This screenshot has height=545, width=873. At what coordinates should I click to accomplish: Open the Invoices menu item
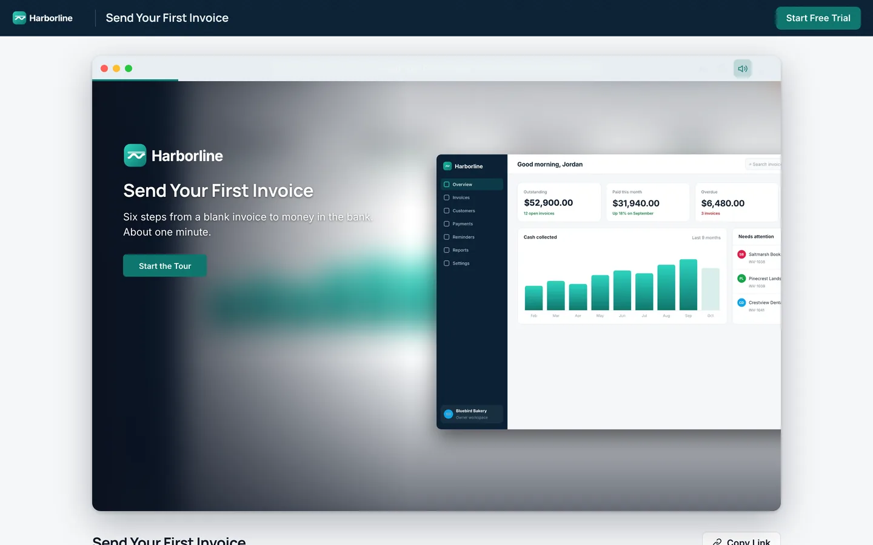point(472,197)
